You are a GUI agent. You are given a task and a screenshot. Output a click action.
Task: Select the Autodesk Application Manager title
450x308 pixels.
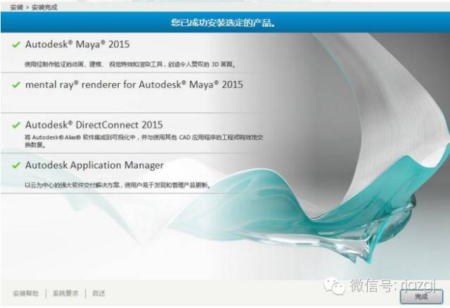click(x=94, y=165)
